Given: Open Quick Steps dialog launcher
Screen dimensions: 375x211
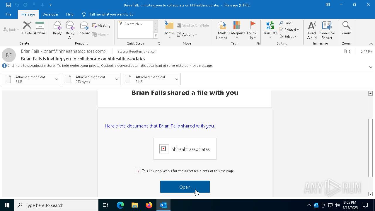Looking at the screenshot, I should pyautogui.click(x=159, y=43).
